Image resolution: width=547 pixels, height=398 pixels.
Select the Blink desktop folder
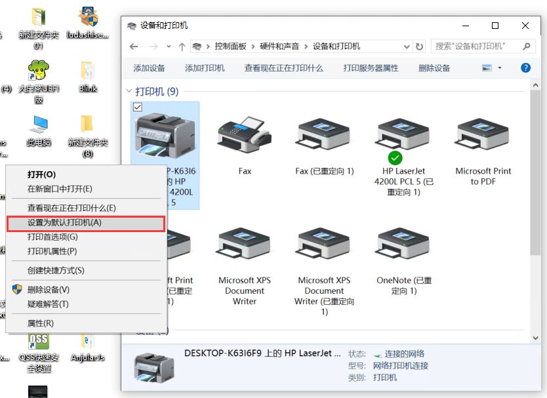[x=88, y=77]
